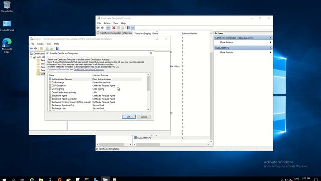Click Export List icon in certsrv toolbar
The height and width of the screenshot is (181, 321).
click(x=51, y=48)
